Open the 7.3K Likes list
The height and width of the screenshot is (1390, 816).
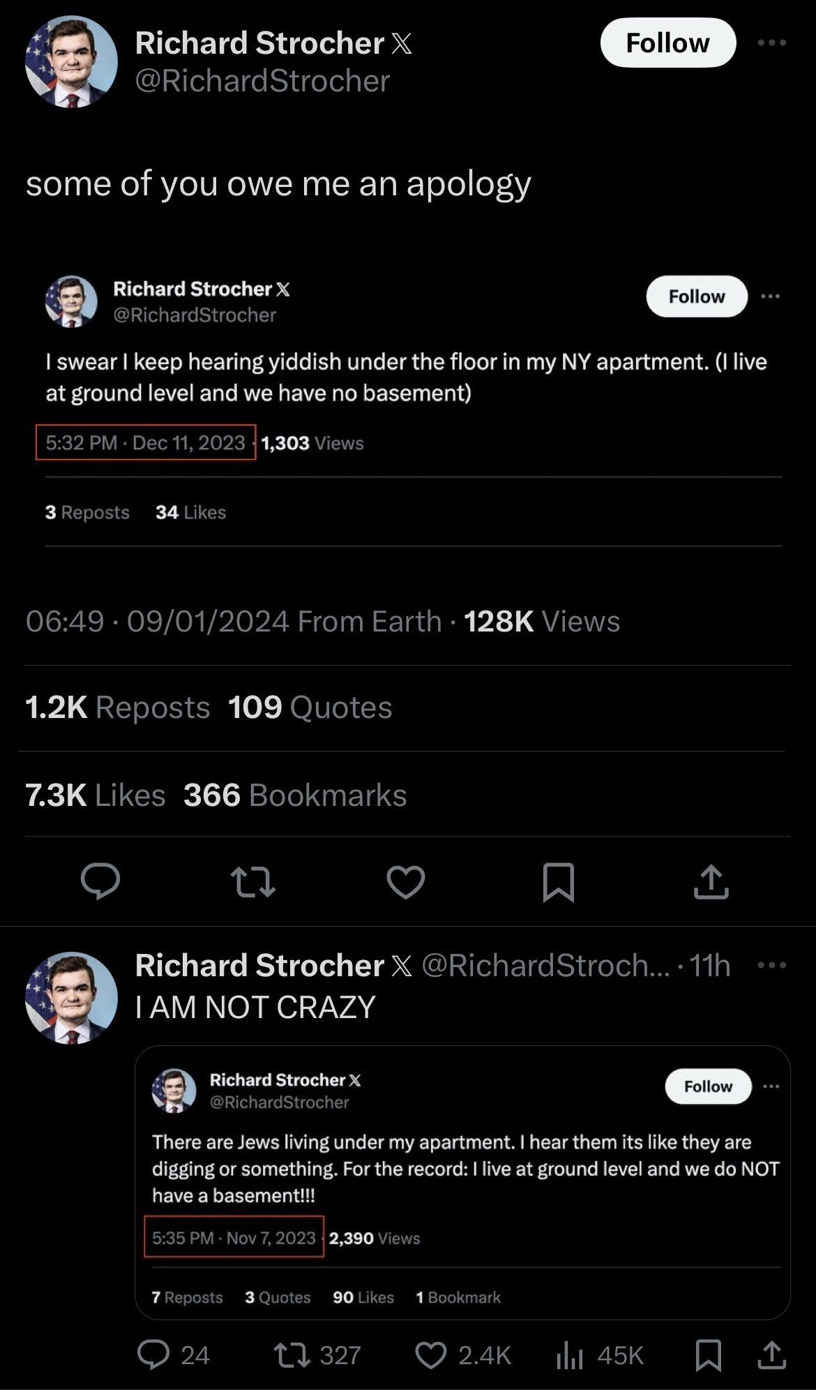pos(95,795)
